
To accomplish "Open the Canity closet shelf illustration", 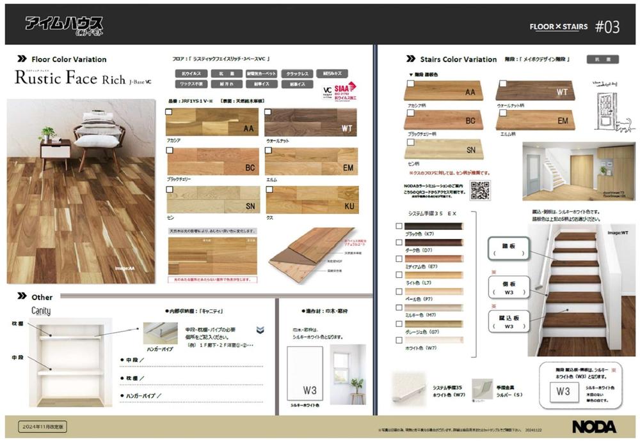I will click(70, 363).
